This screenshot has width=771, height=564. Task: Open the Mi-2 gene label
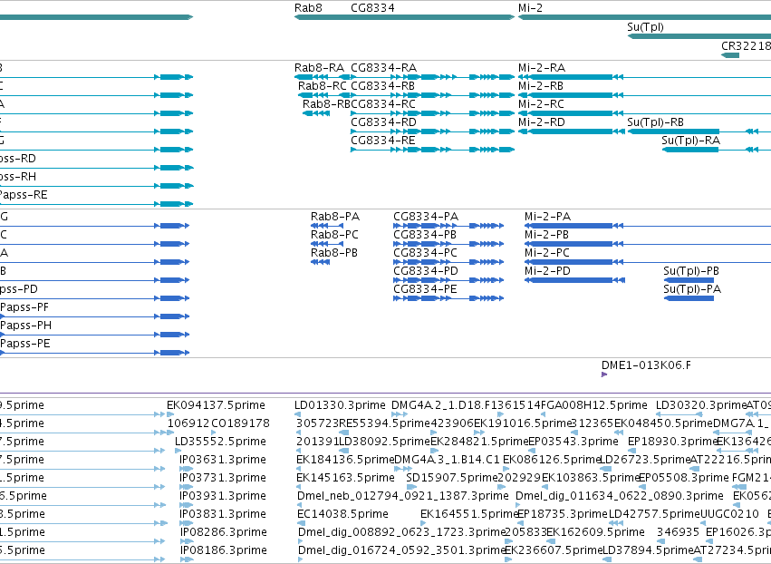[531, 8]
